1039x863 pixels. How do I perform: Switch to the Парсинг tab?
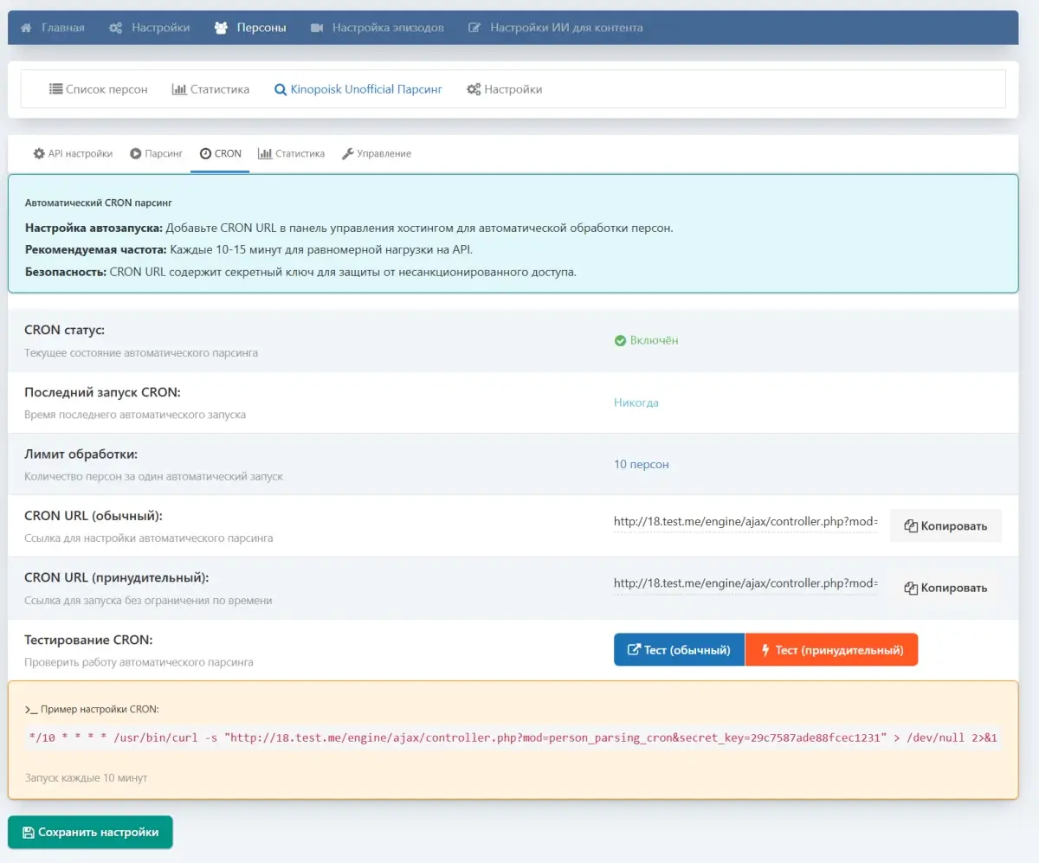pos(157,154)
